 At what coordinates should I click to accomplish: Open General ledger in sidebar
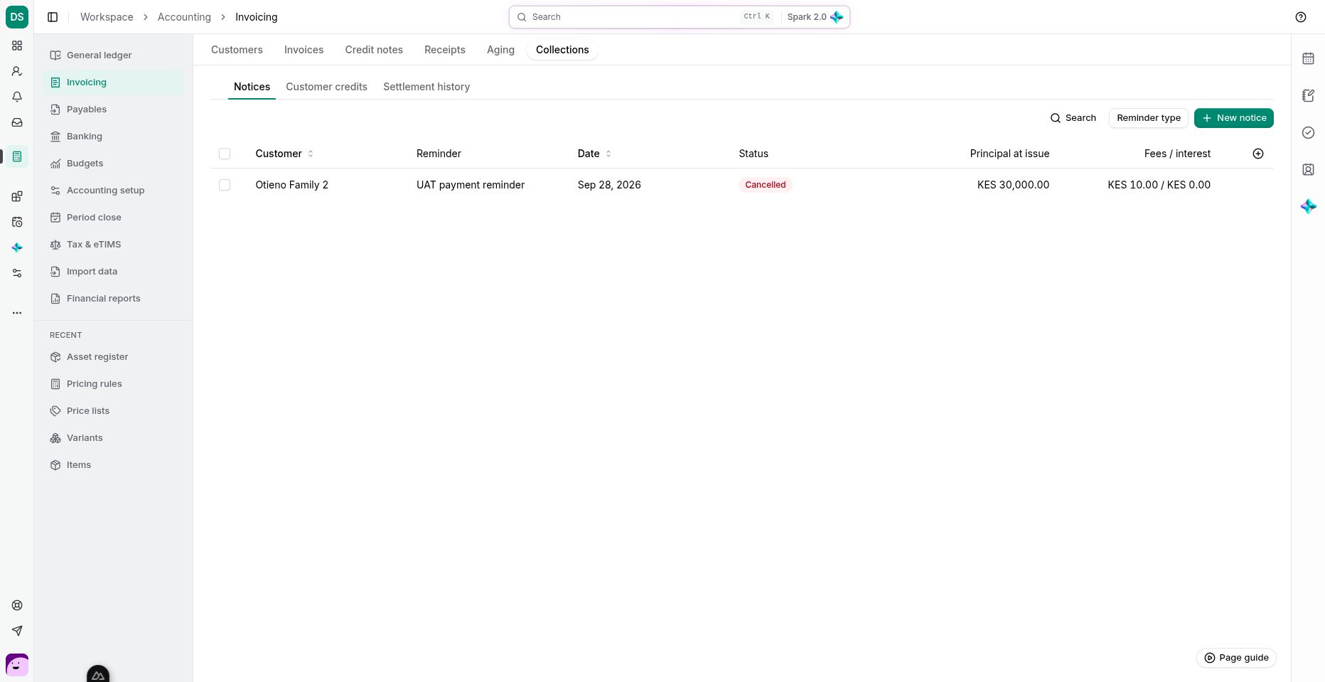pyautogui.click(x=113, y=55)
